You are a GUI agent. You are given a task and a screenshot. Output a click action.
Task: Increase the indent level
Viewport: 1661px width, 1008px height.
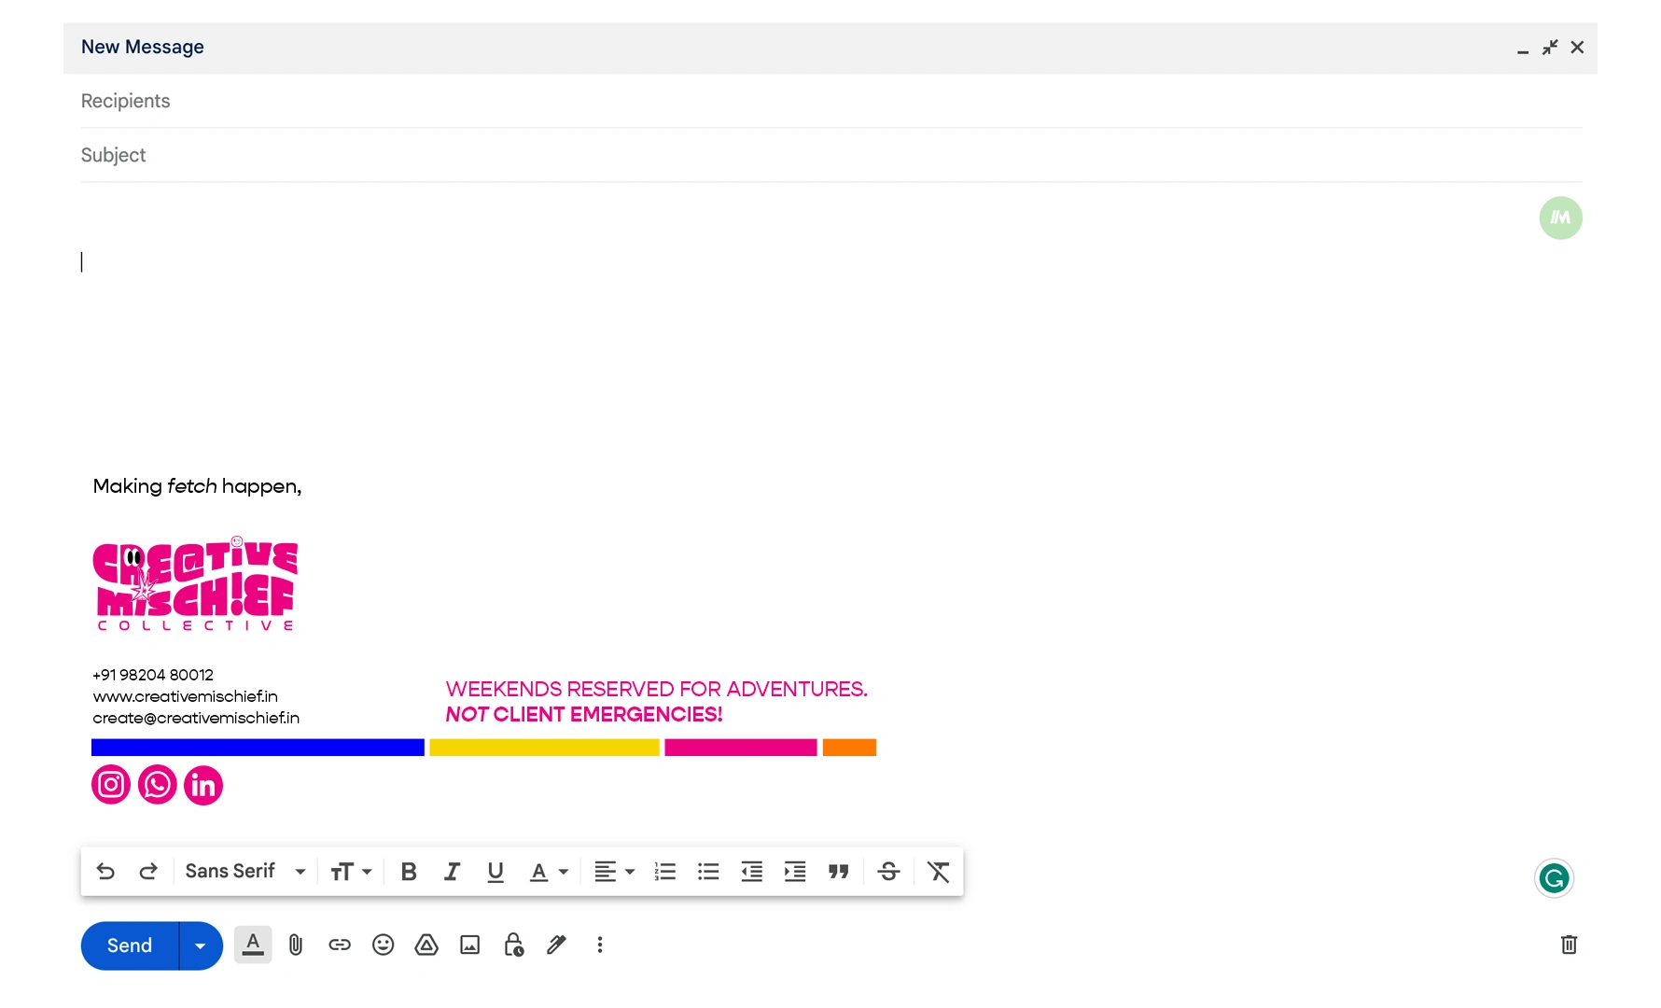tap(795, 872)
